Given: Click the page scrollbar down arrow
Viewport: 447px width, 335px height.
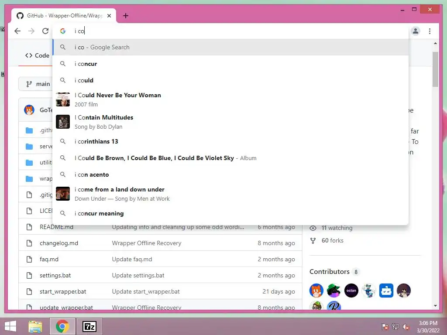Looking at the screenshot, I should [435, 306].
